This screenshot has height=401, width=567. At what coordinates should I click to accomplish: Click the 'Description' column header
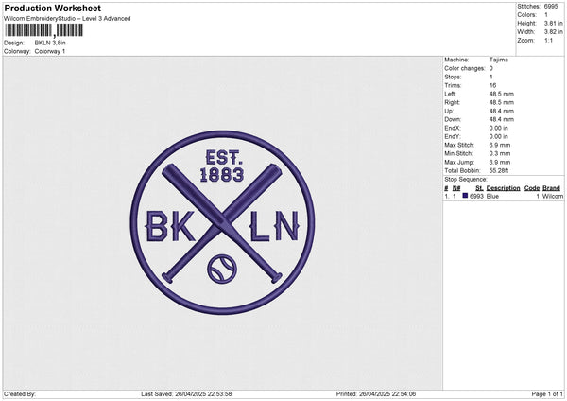[x=503, y=188]
